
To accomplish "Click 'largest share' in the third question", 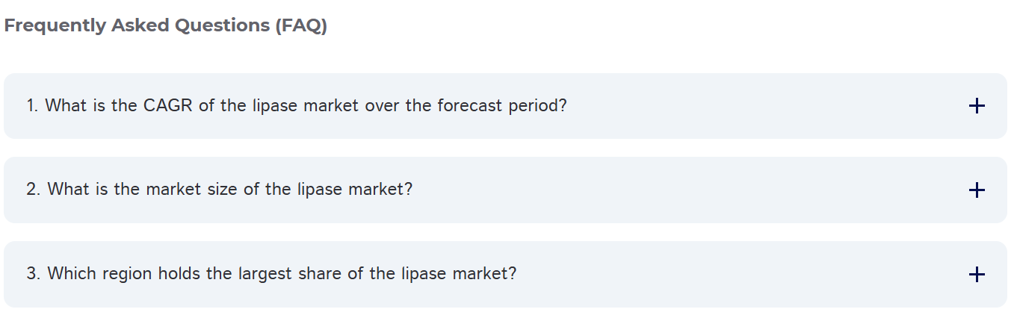I will click(290, 274).
